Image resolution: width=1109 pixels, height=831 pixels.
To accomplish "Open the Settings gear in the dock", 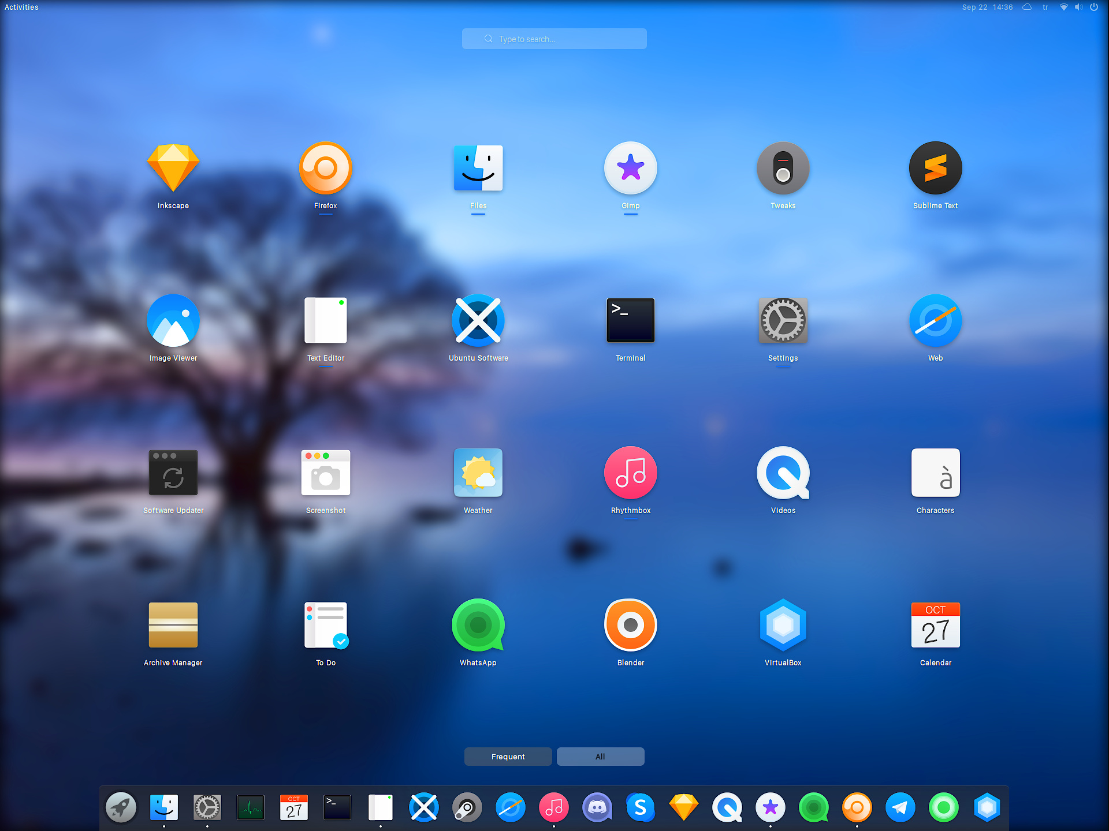I will point(207,807).
